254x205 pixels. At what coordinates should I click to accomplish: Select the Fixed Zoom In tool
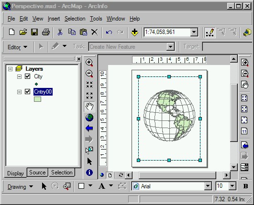pos(89,84)
